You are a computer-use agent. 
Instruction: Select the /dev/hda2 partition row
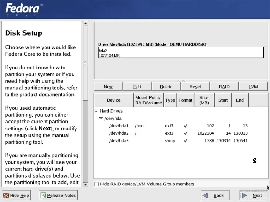pos(181,133)
